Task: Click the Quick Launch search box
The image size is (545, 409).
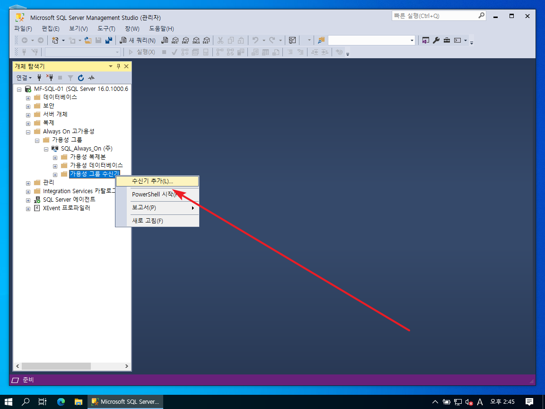Action: pyautogui.click(x=439, y=16)
